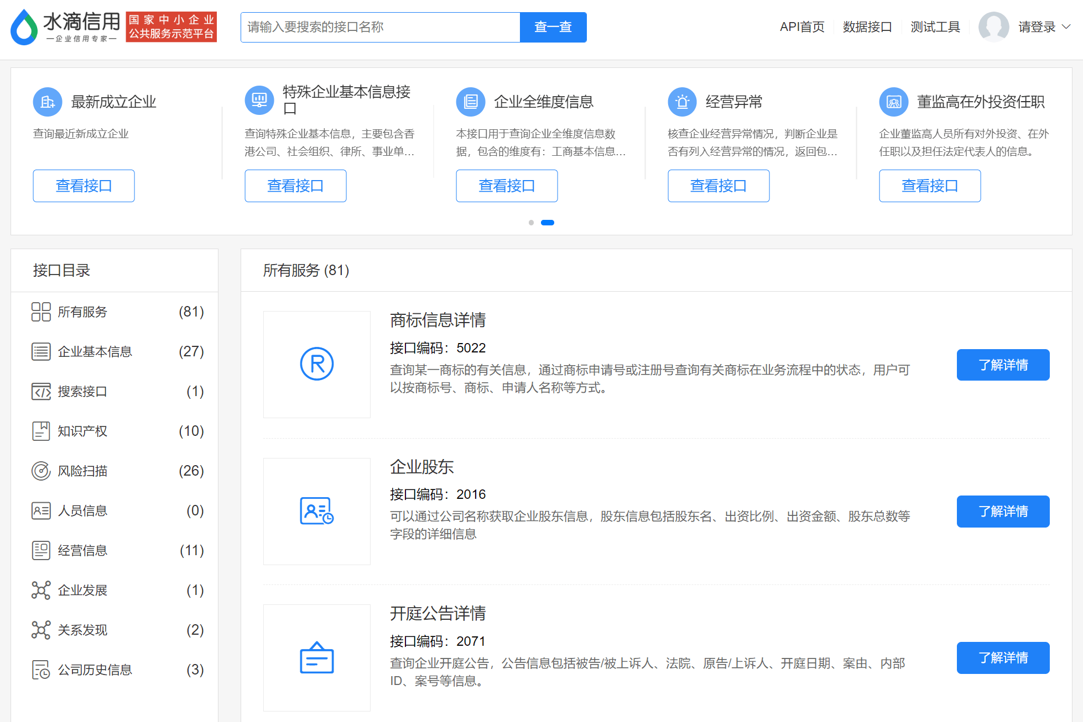Click the 企业全维度信息 document icon

pyautogui.click(x=470, y=102)
